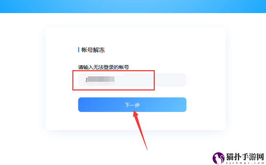Click the 猫扑手游网 watermark text
Viewport: 266px width, 165px height.
click(245, 157)
